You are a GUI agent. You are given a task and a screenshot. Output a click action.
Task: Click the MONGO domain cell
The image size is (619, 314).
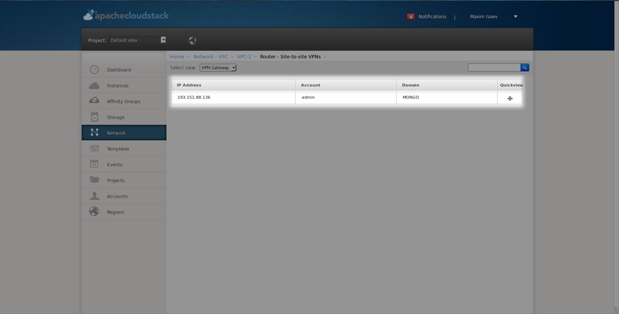[x=447, y=97]
